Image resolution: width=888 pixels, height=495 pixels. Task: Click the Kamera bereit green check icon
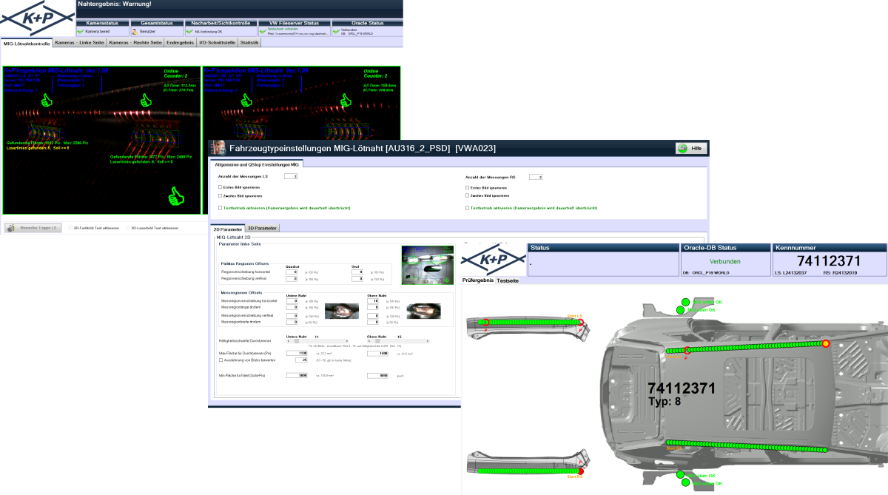click(x=81, y=32)
